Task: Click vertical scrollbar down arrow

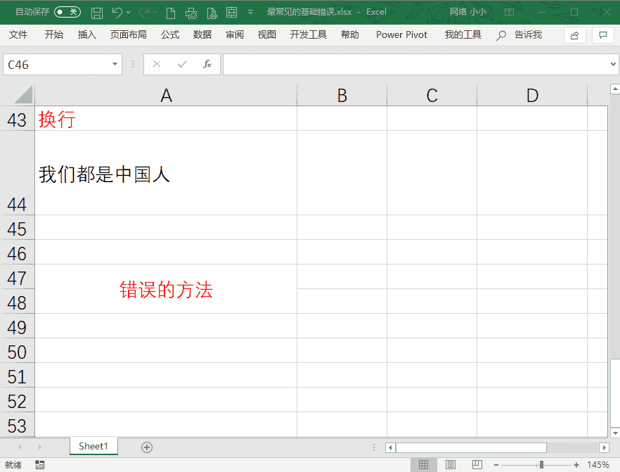Action: tap(615, 433)
